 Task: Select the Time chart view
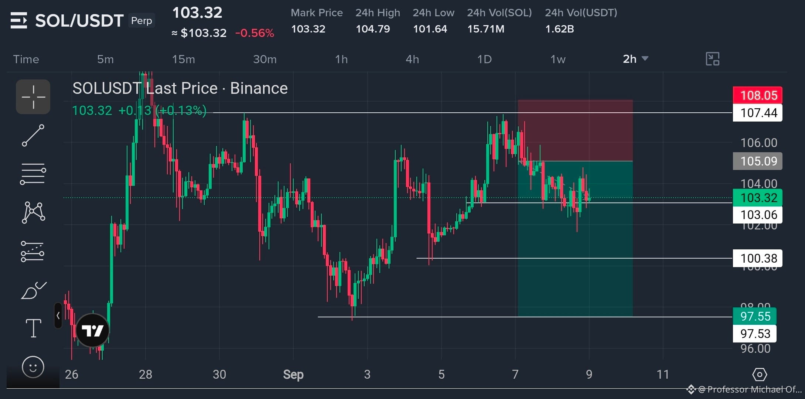click(26, 59)
